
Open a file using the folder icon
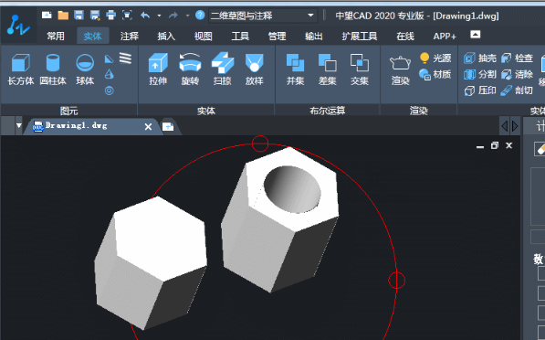pos(63,15)
